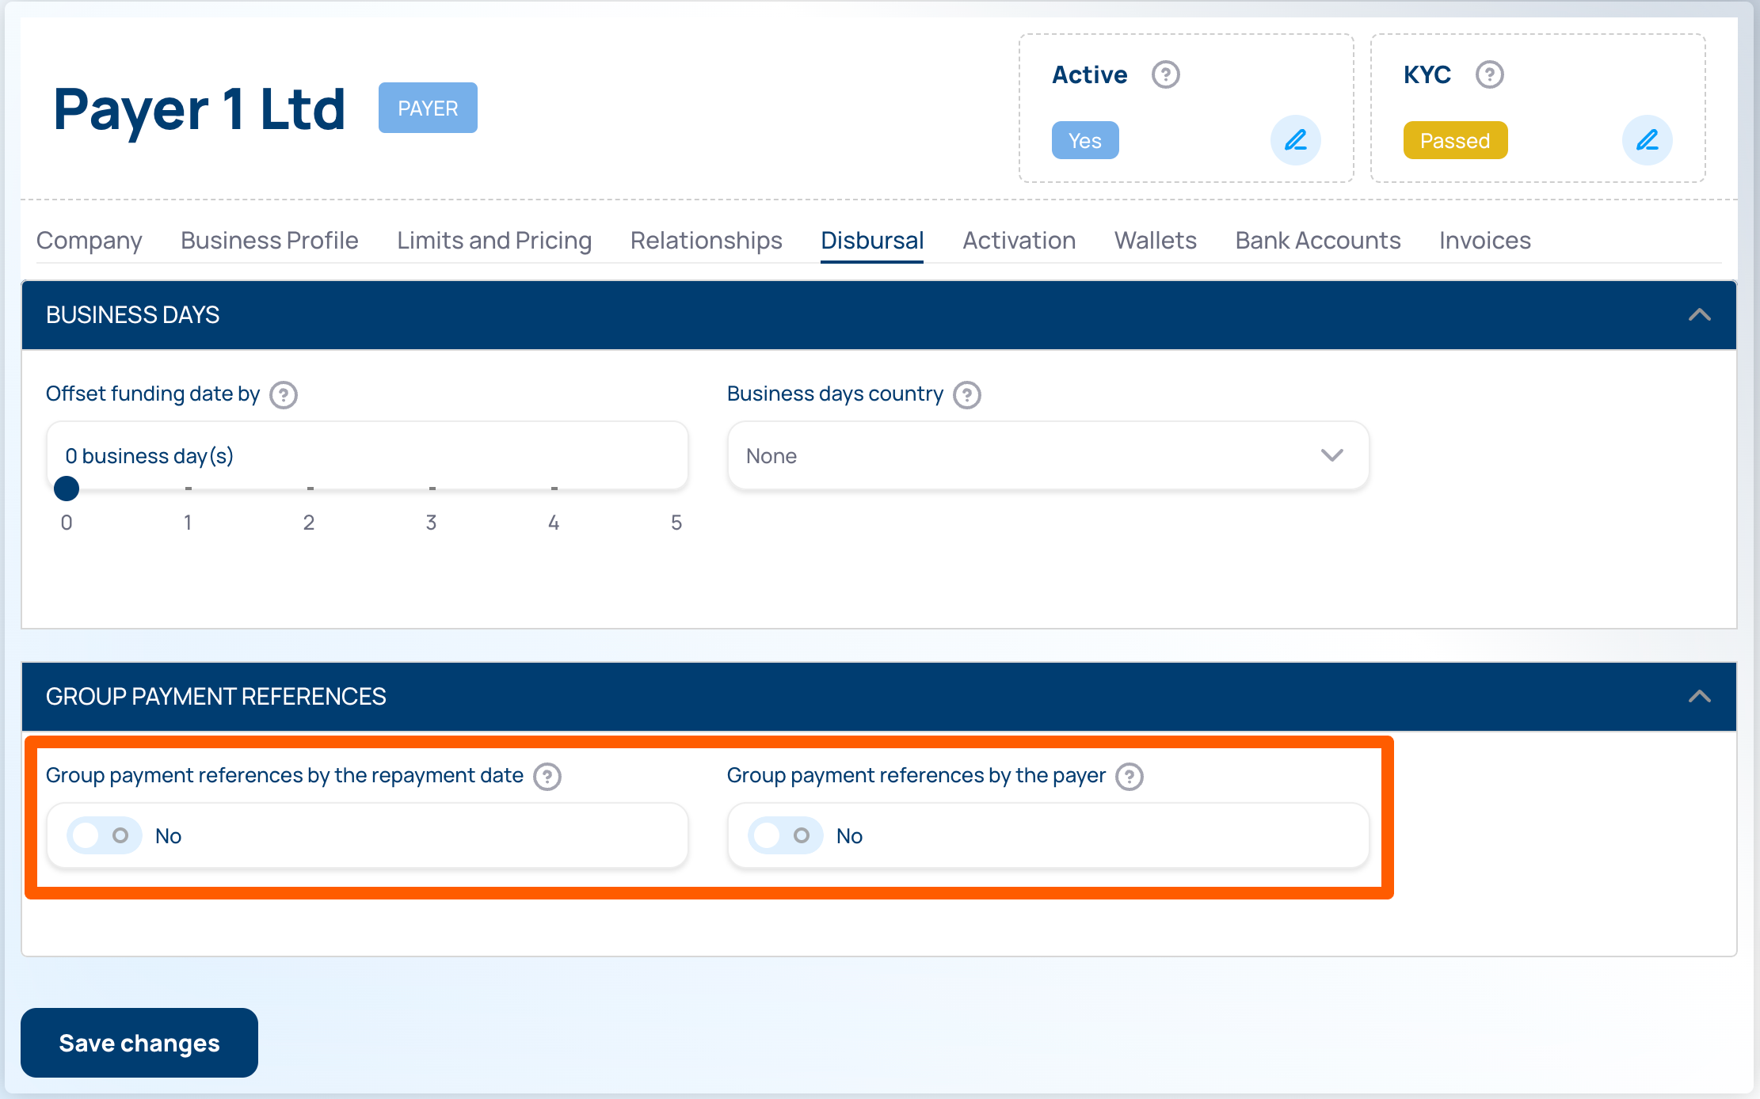Click the Passed KYC status label

(1454, 141)
